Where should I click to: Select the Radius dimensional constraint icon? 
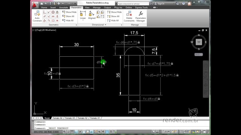[98, 12]
